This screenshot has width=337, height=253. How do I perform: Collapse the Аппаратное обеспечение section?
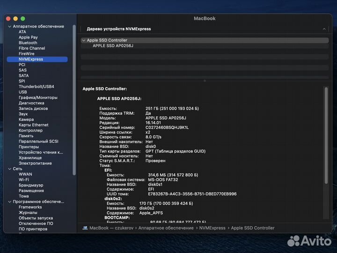[x=9, y=26]
